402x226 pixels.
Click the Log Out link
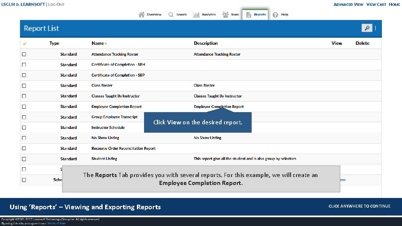pyautogui.click(x=56, y=4)
